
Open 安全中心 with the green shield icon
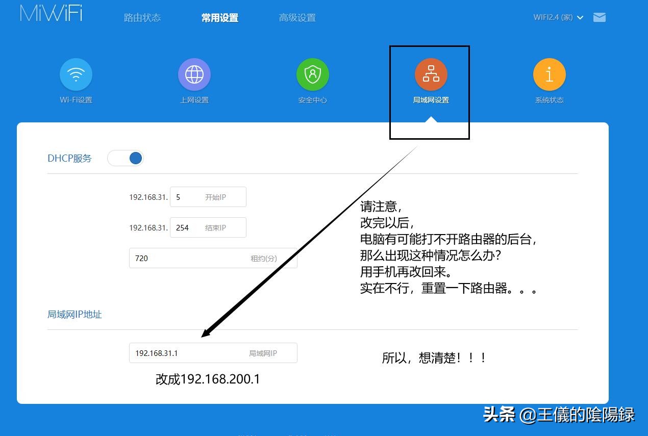pos(312,74)
